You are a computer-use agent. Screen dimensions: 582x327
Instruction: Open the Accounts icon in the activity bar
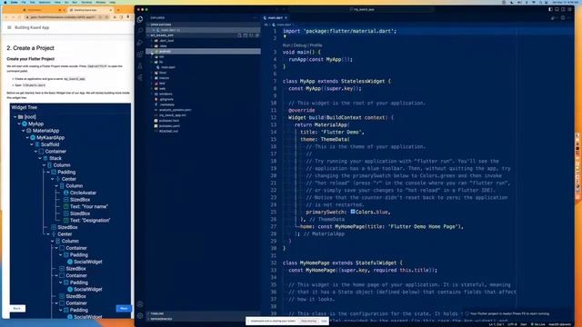pos(140,304)
